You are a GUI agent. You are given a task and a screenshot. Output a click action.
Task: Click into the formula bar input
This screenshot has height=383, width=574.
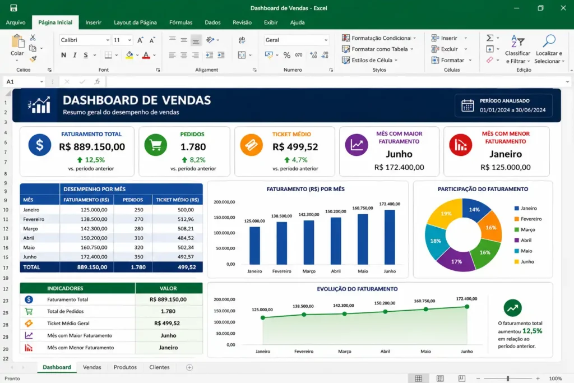(335, 82)
